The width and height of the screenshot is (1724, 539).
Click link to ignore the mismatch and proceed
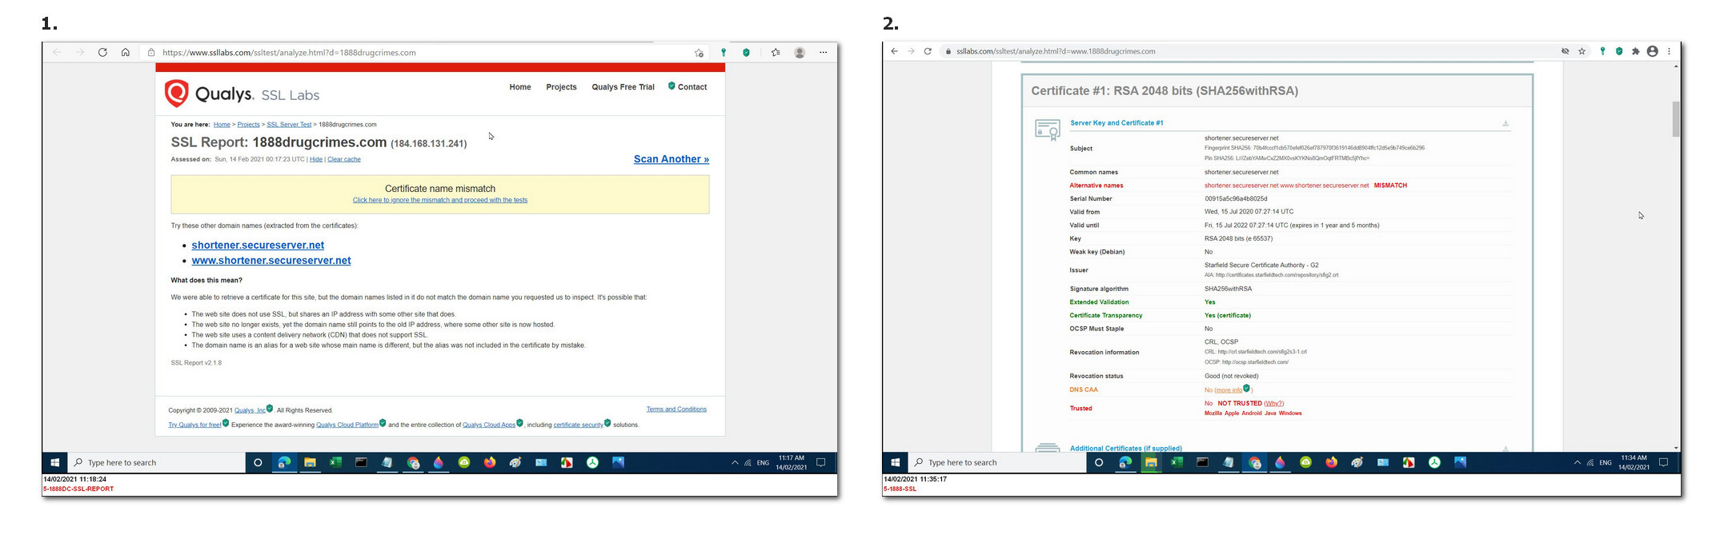click(440, 200)
